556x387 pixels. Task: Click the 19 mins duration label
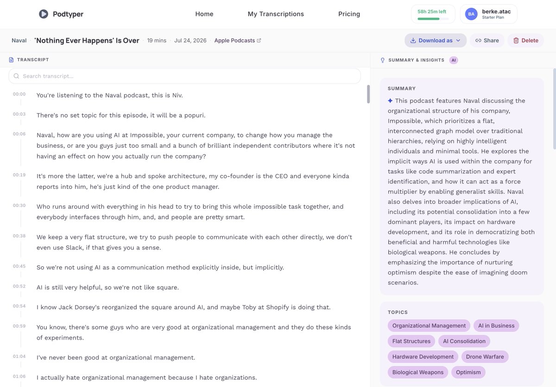[x=157, y=41]
